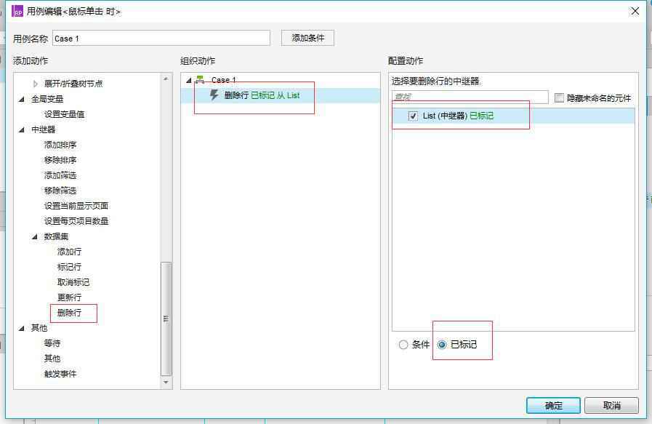Select 触发事件 action

click(x=60, y=374)
